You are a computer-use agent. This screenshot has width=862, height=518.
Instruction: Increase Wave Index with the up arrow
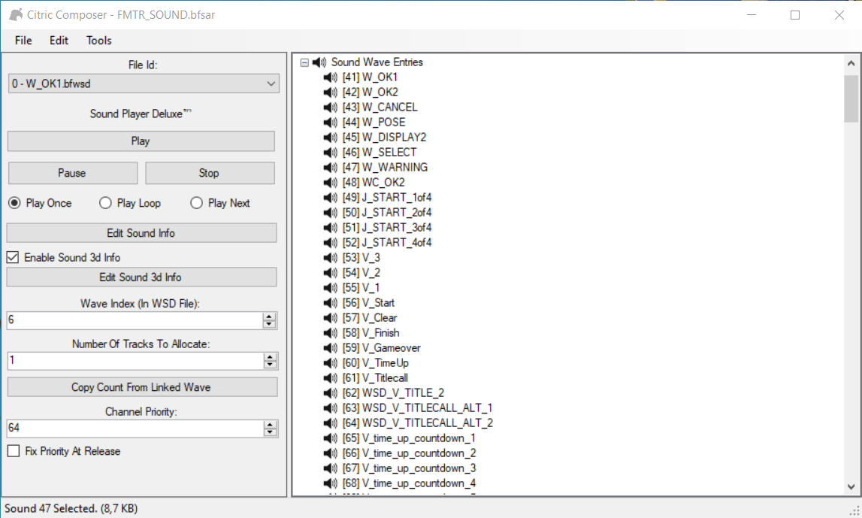[x=270, y=317]
